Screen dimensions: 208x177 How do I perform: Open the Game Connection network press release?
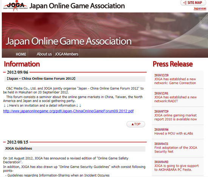pyautogui.click(x=175, y=81)
